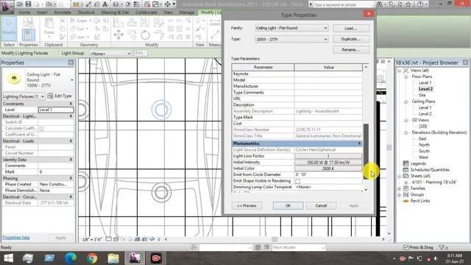Screen dimensions: 471x265
Task: Collapse the Constraints group in Properties
Action: pyautogui.click(x=71, y=104)
